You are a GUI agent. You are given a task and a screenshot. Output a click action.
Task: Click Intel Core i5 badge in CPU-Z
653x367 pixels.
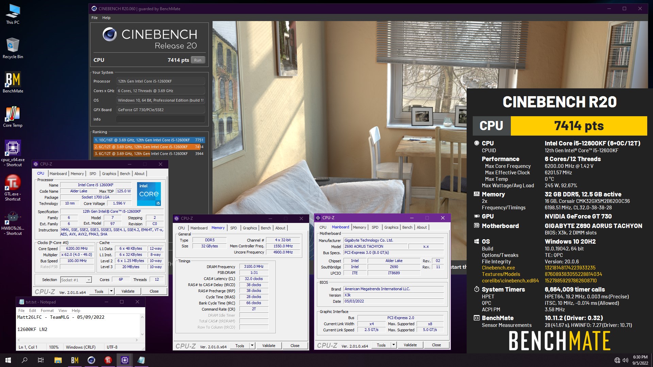(149, 194)
